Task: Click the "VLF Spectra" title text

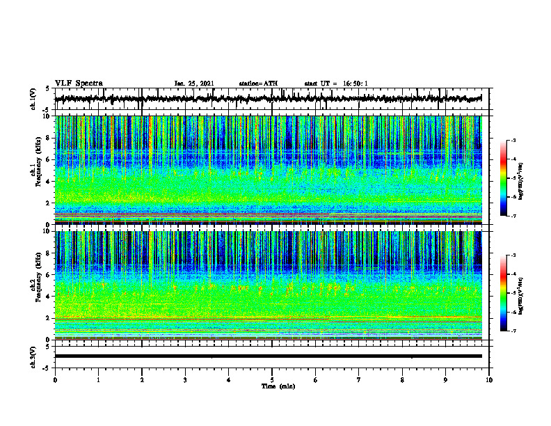Action: coord(79,84)
